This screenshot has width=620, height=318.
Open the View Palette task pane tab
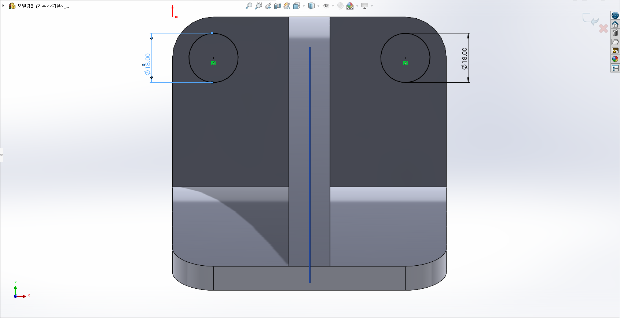pyautogui.click(x=615, y=50)
